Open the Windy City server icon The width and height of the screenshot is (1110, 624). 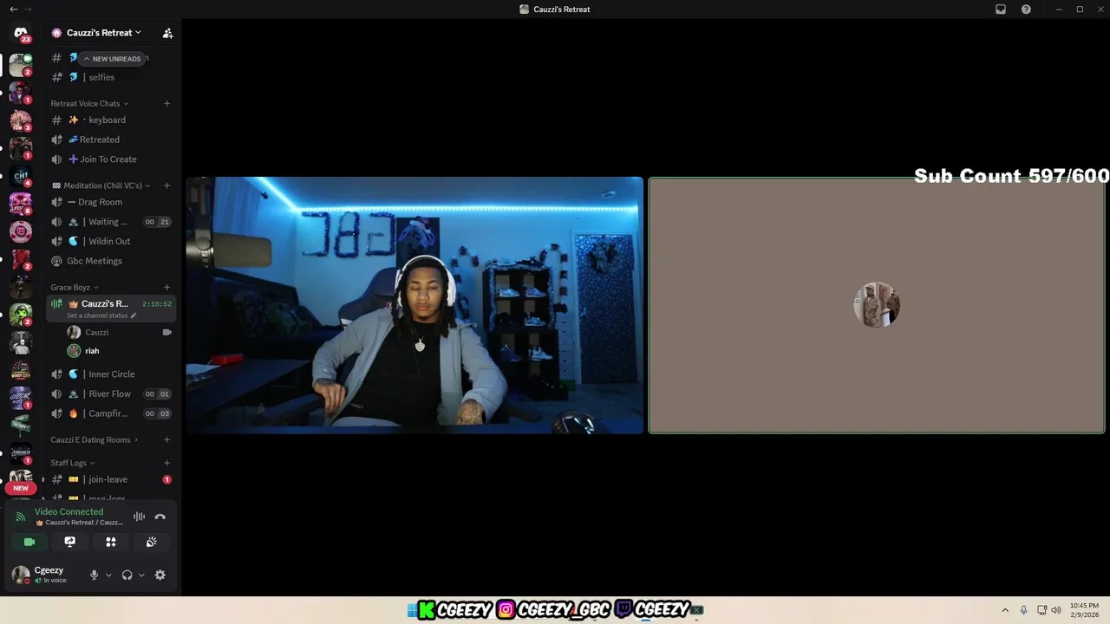[21, 370]
